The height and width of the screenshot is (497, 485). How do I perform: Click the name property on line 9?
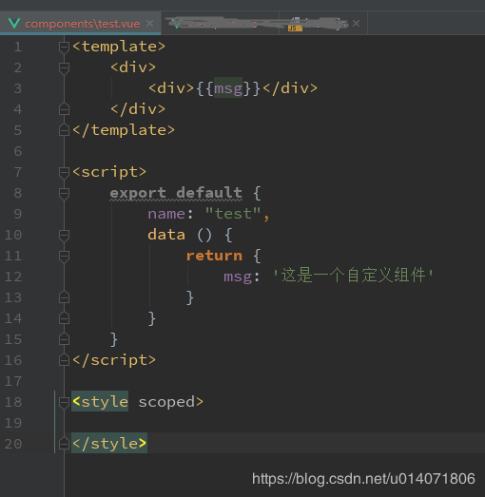tap(166, 214)
